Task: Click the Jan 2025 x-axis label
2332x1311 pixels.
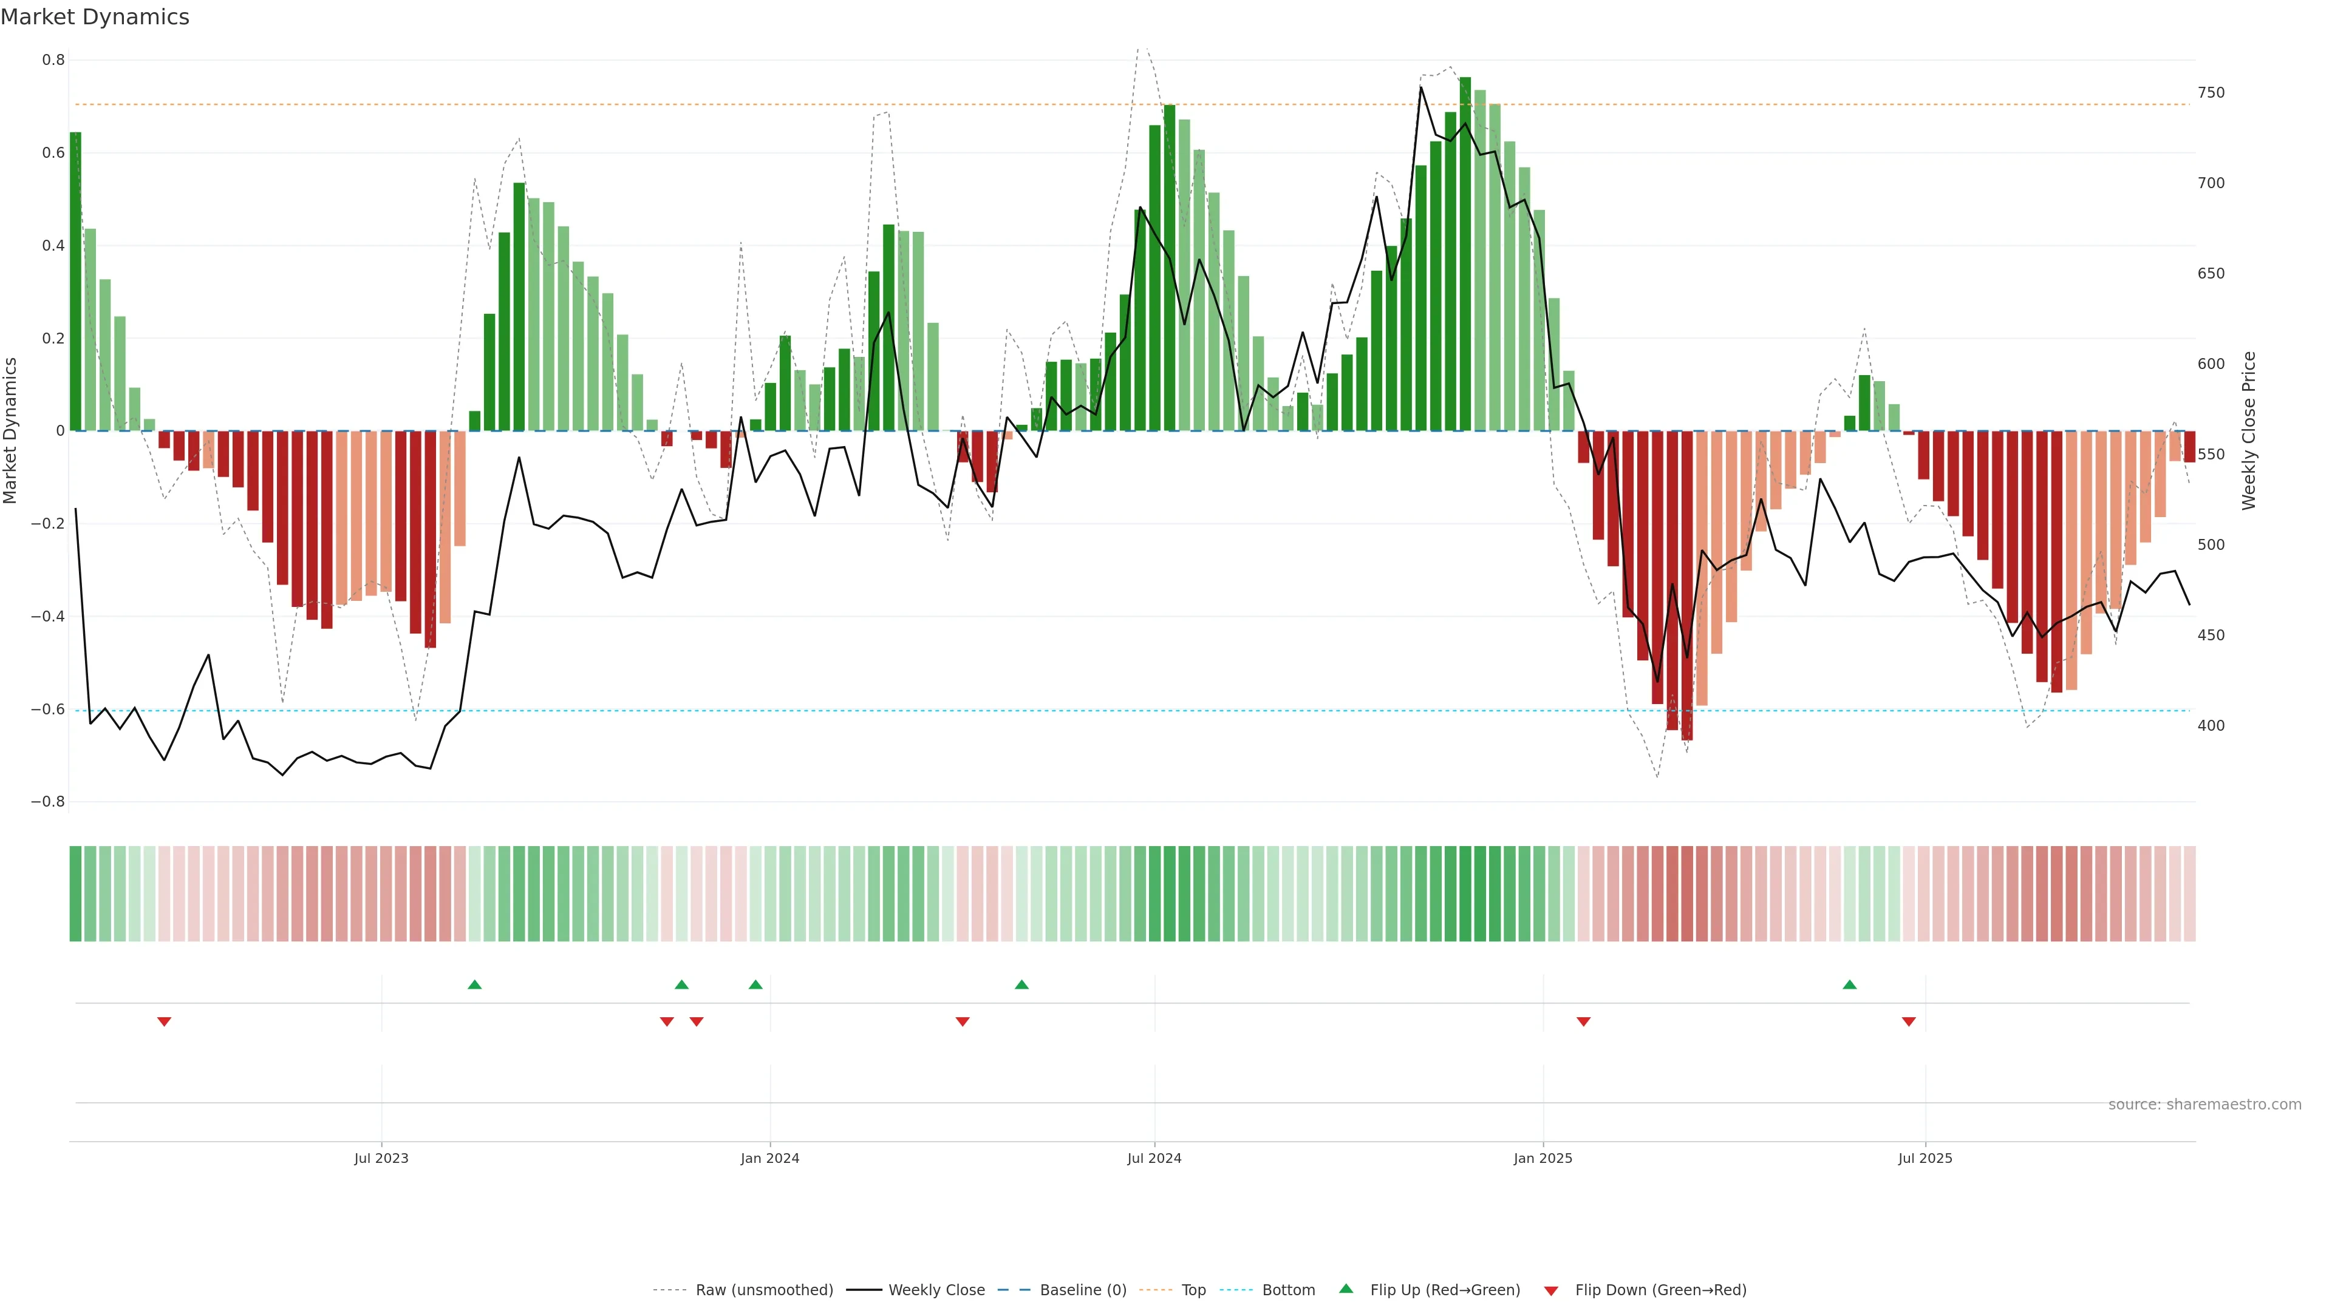Action: tap(1543, 1158)
